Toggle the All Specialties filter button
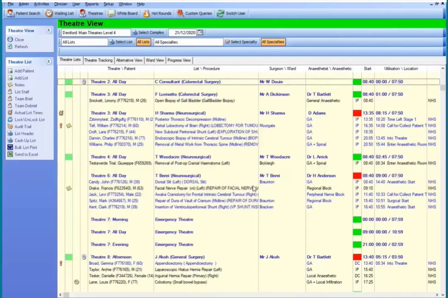This screenshot has height=298, width=448. [273, 42]
